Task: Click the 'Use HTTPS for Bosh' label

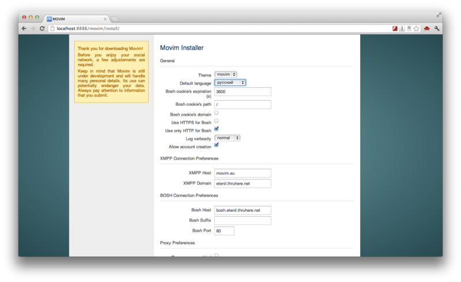Action: [x=191, y=123]
